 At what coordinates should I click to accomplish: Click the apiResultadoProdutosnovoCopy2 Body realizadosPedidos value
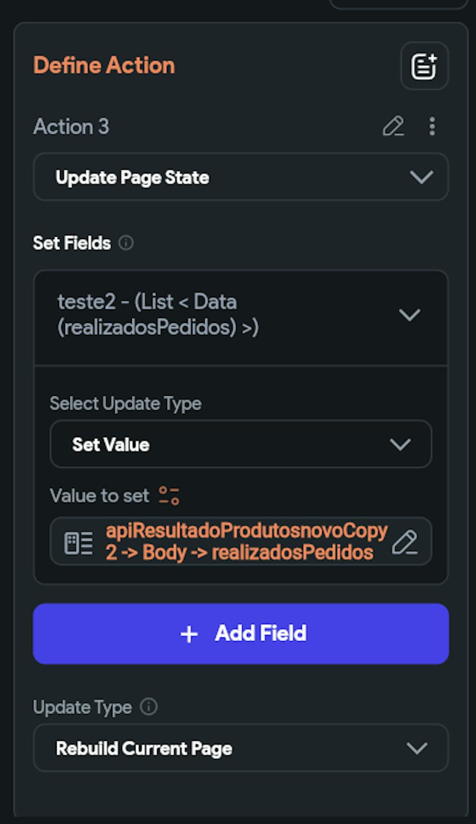[246, 542]
